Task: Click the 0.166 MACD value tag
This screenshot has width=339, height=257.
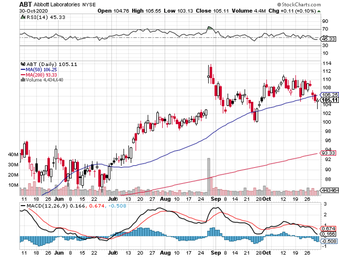Action: 328,234
